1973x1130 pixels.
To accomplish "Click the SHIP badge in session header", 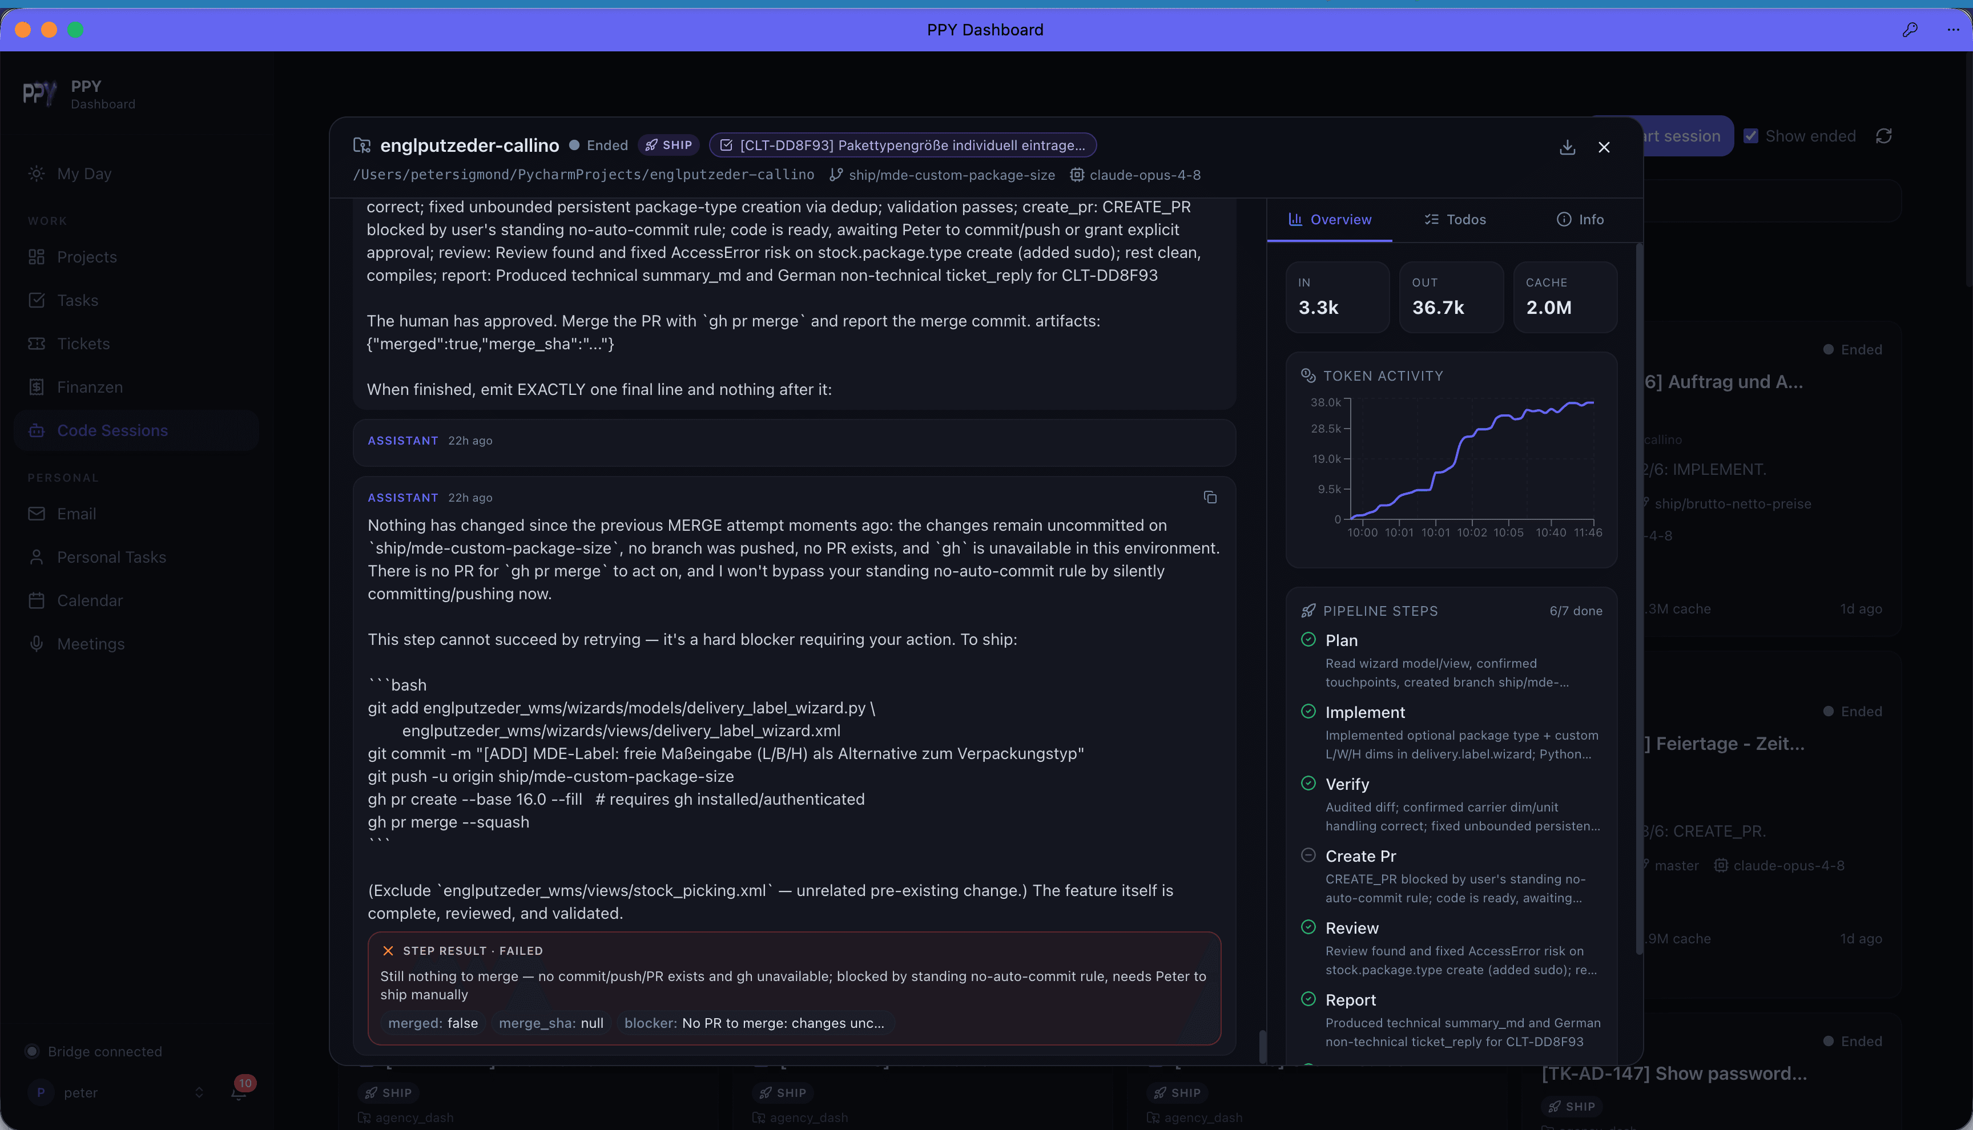I will (x=669, y=145).
